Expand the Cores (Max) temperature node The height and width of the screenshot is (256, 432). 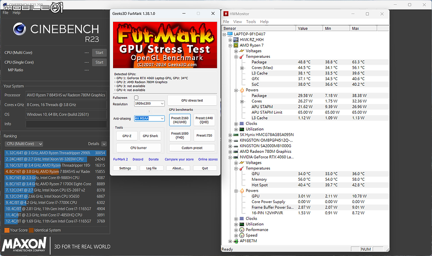[242, 68]
